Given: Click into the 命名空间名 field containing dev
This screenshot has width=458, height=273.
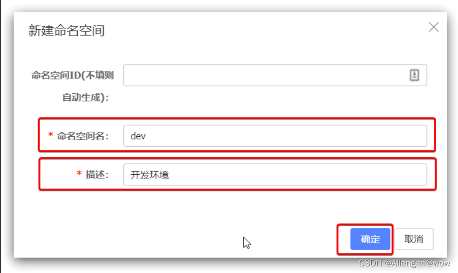Looking at the screenshot, I should click(x=275, y=136).
